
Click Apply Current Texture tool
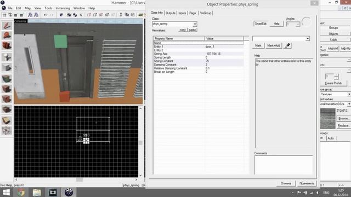[7, 89]
